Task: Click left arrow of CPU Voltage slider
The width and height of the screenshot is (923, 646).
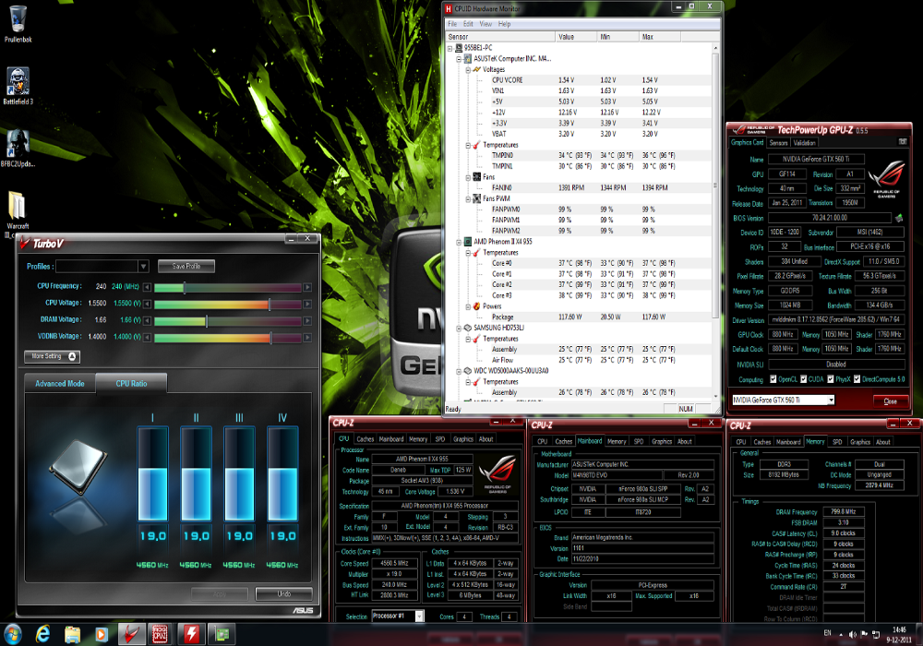Action: point(147,305)
